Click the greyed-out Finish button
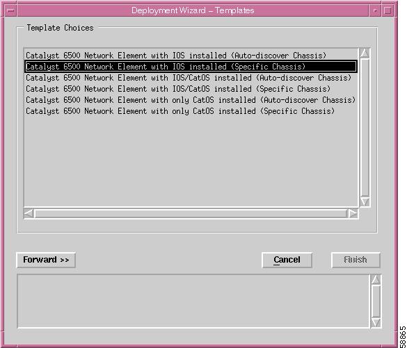 tap(356, 260)
